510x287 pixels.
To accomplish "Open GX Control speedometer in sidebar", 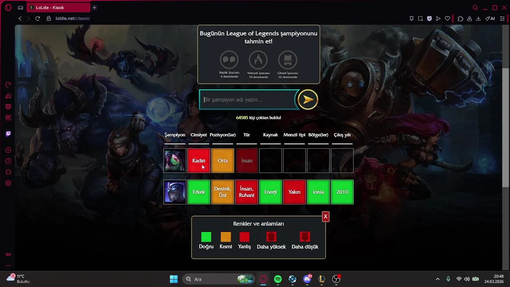I will (x=8, y=85).
